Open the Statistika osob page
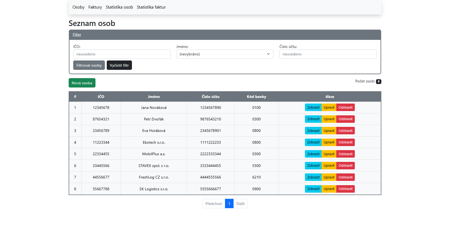450x236 pixels. click(119, 7)
